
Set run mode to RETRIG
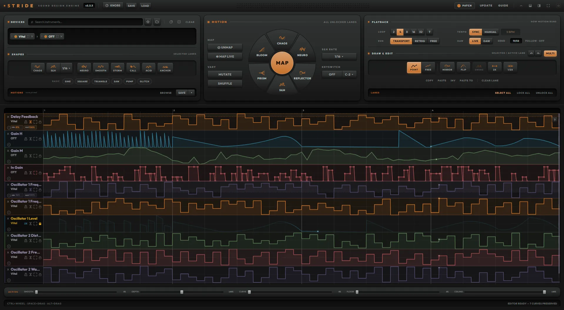click(420, 41)
